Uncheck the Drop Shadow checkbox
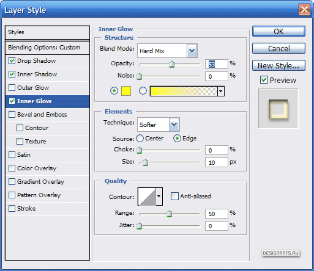 tap(12, 60)
